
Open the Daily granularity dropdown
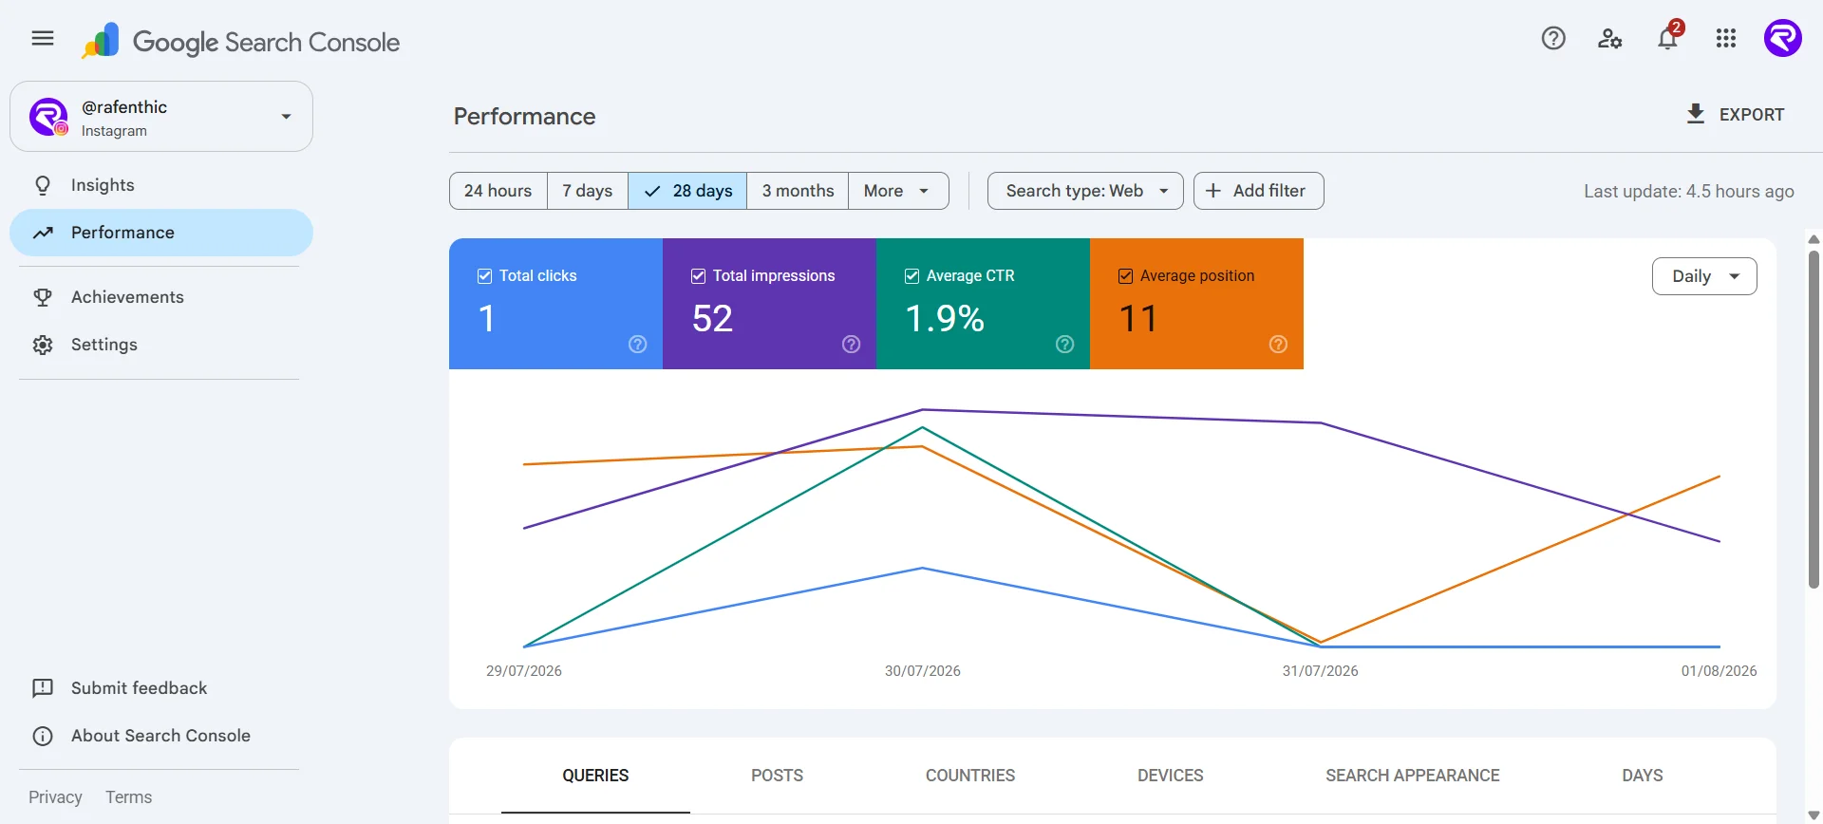pyautogui.click(x=1704, y=276)
